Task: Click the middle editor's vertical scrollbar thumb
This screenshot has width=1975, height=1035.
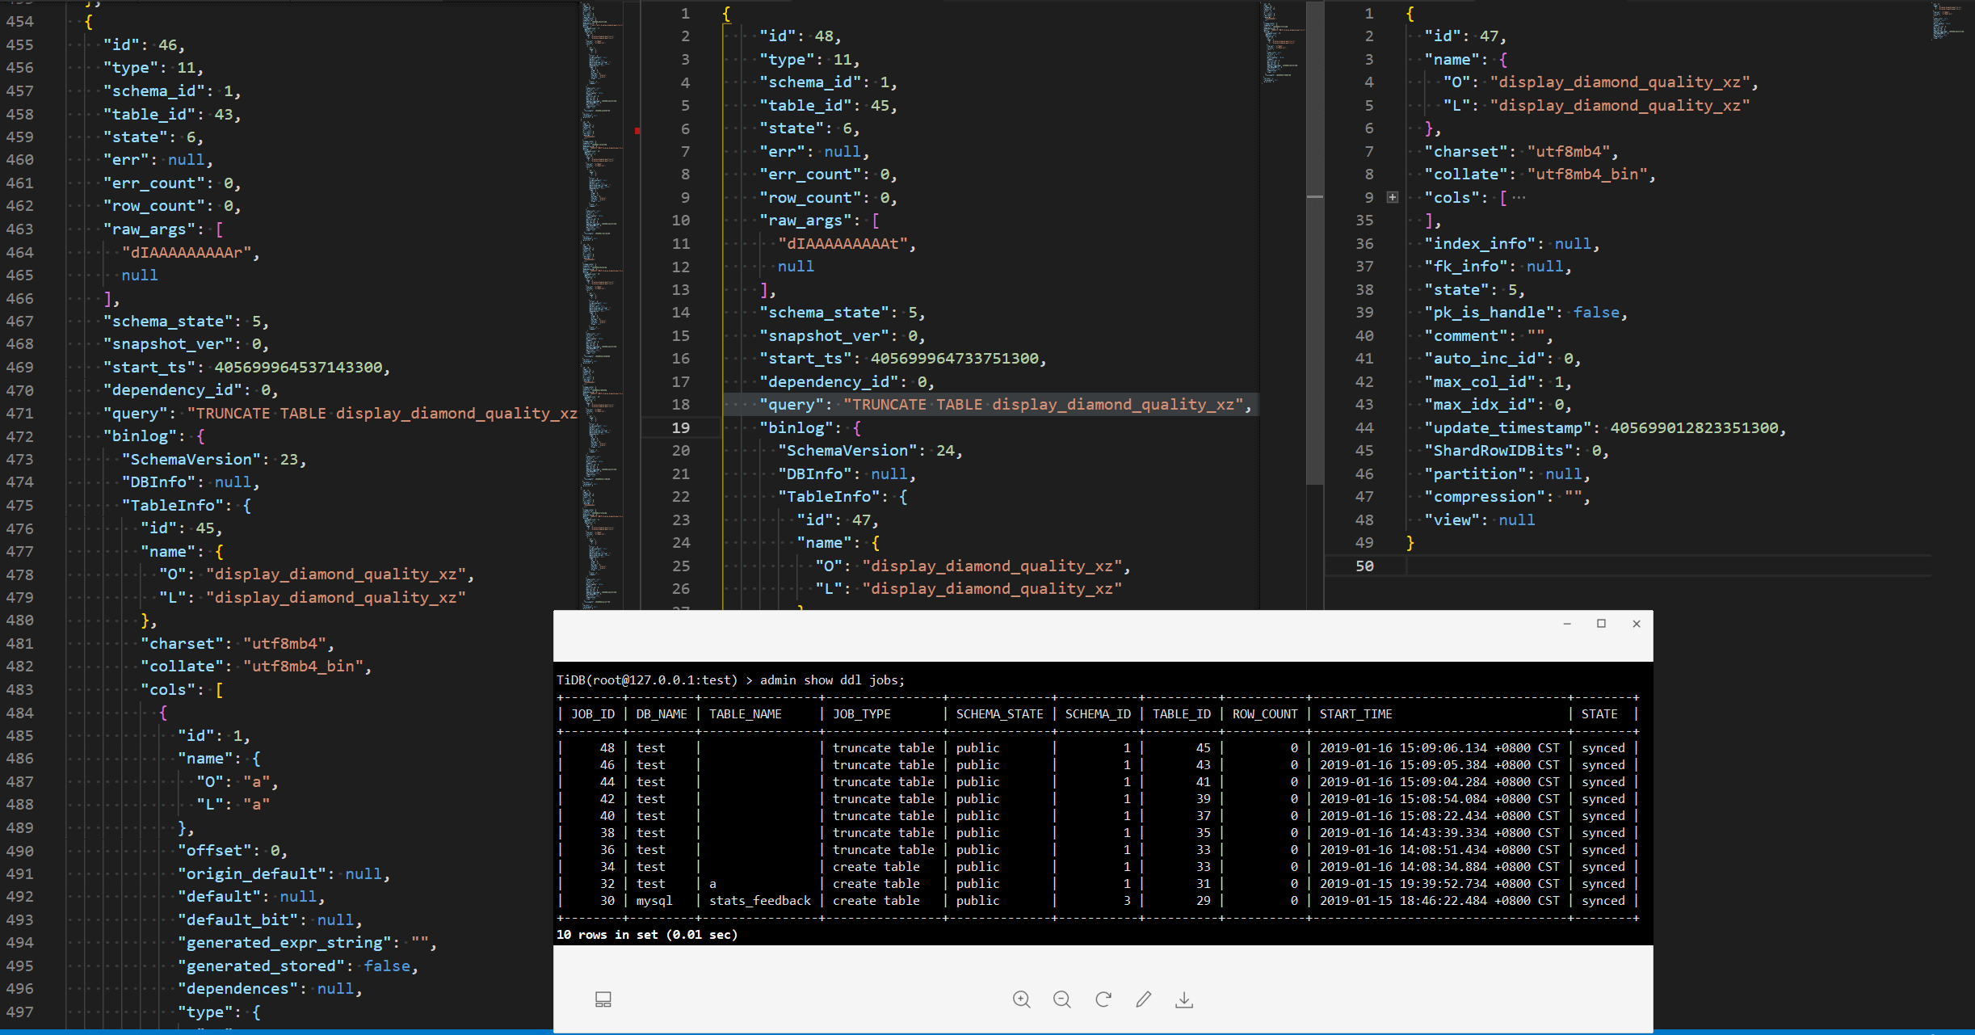Action: point(1315,242)
